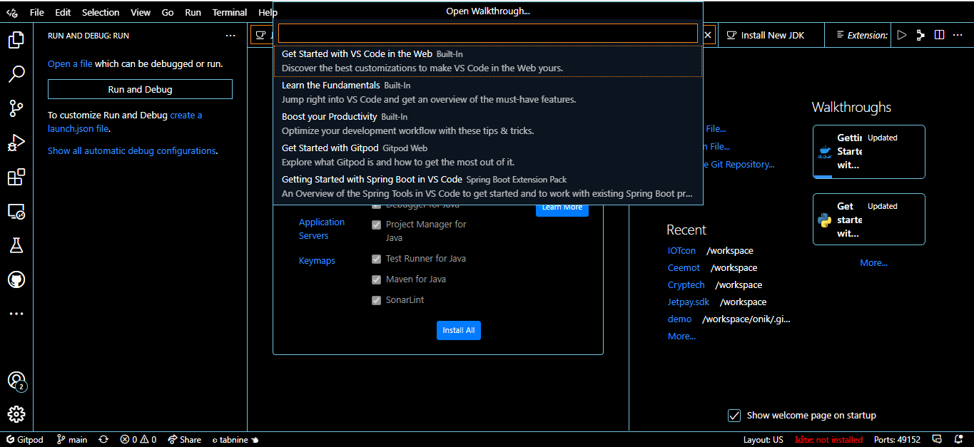Open recent Cryptech workspace

point(686,285)
